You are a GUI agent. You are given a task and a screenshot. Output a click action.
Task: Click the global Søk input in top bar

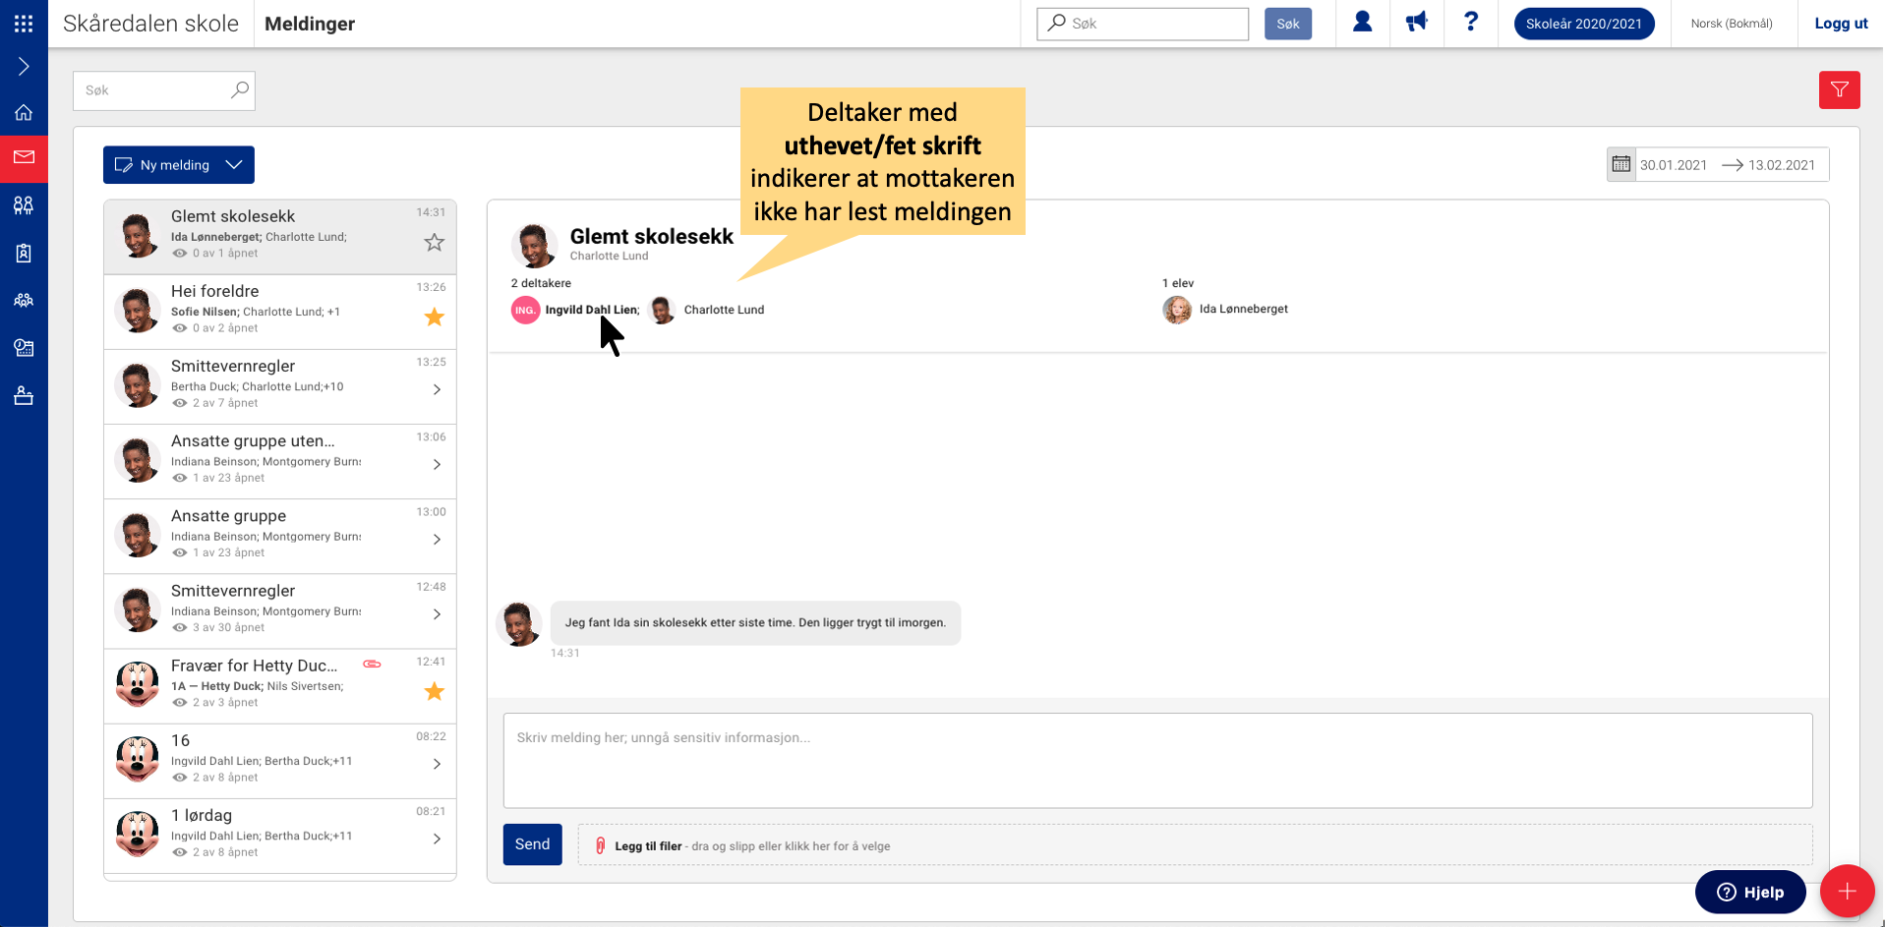point(1143,24)
